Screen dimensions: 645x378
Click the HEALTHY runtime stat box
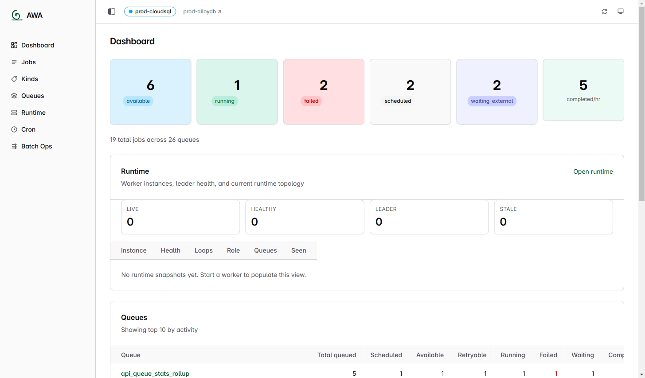(x=305, y=217)
